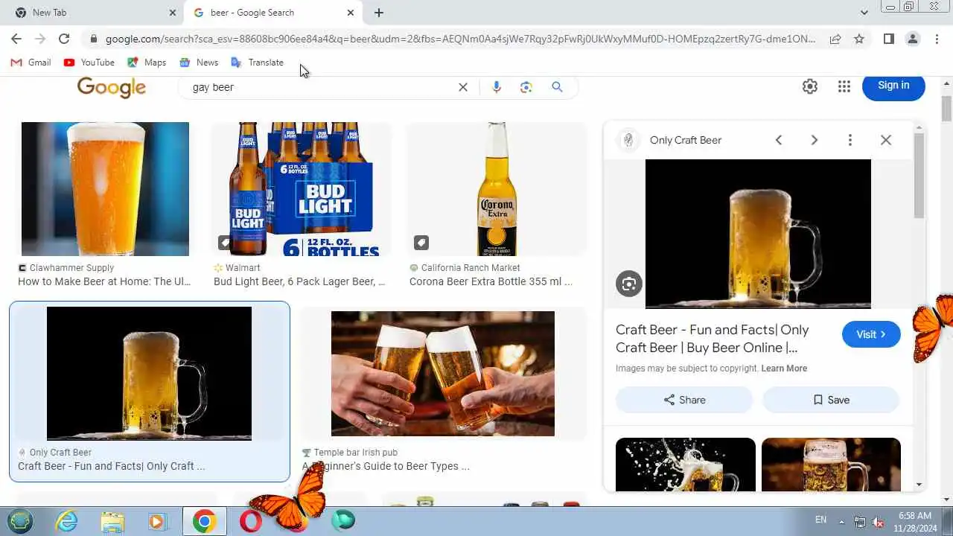
Task: Show next image in preview panel
Action: tap(814, 140)
